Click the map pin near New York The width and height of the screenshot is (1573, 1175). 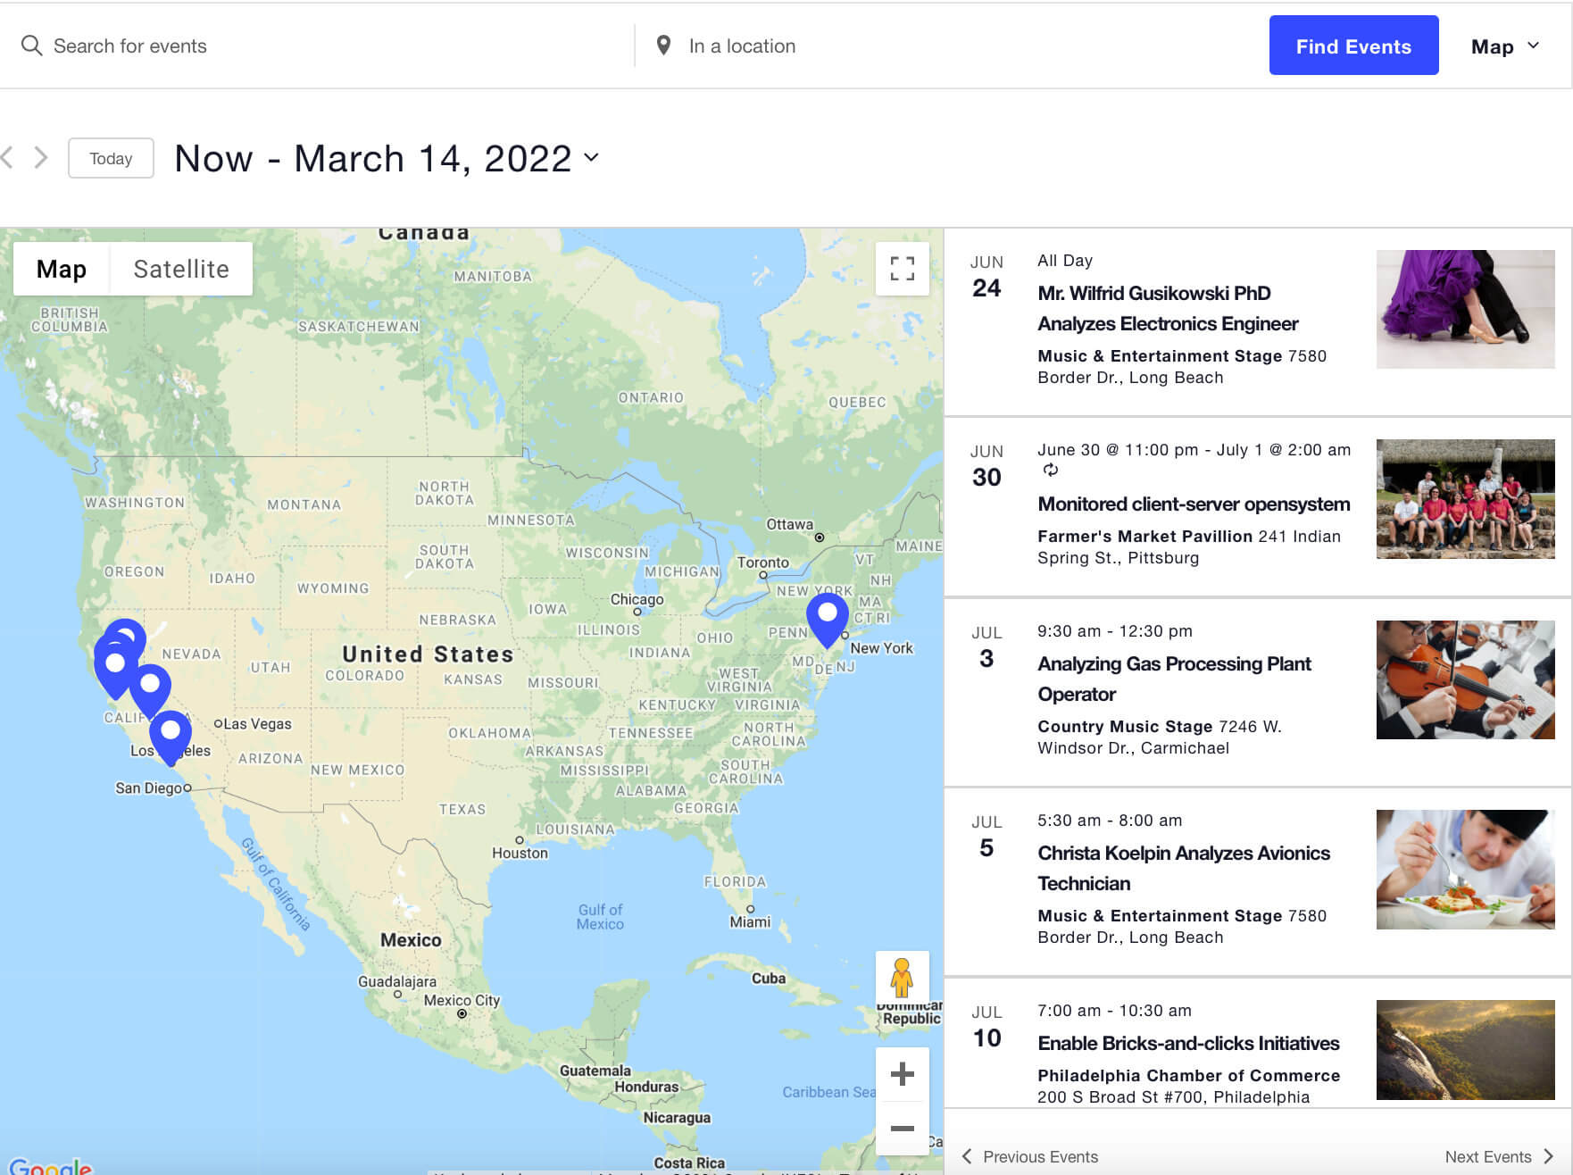[827, 618]
